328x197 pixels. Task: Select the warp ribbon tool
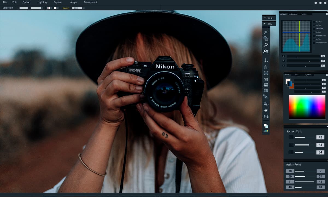point(266,117)
